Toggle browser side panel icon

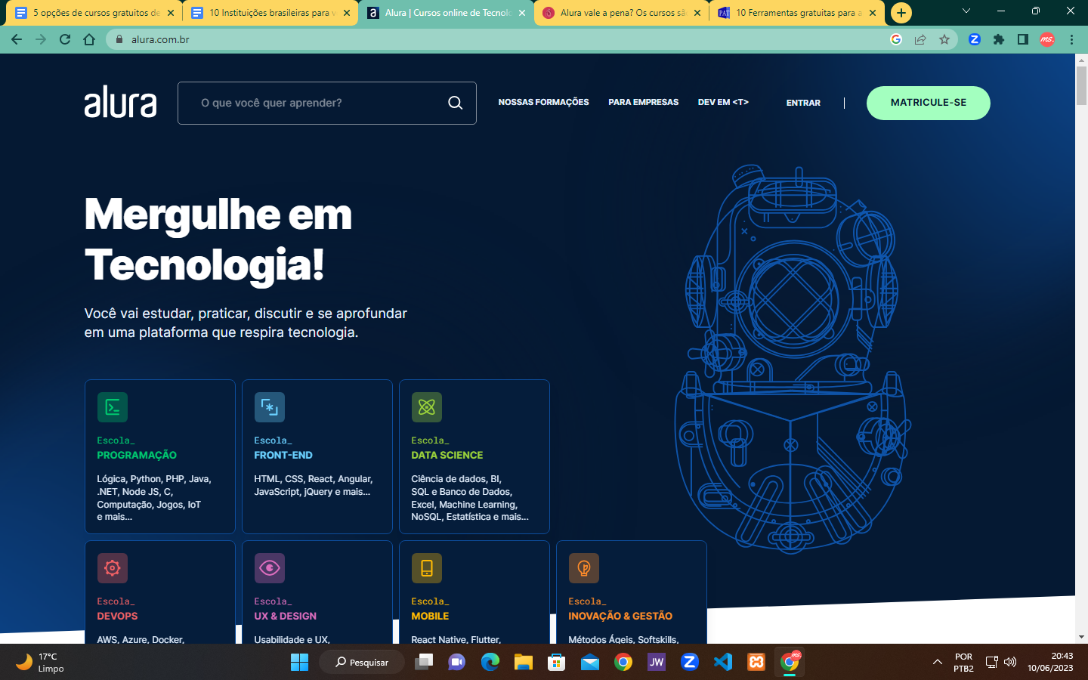(x=1023, y=39)
